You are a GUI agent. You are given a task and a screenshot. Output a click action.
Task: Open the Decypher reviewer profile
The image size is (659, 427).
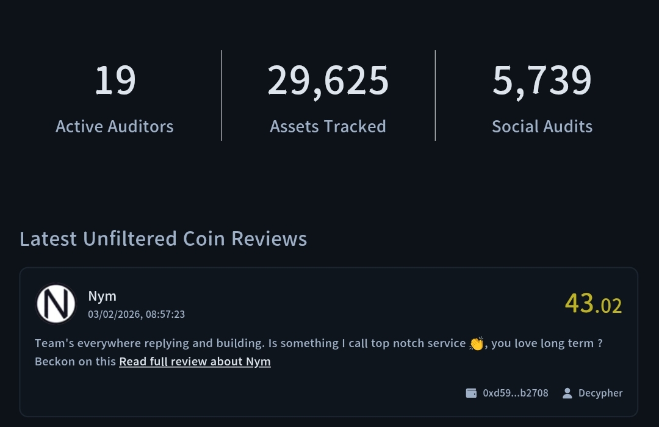600,393
